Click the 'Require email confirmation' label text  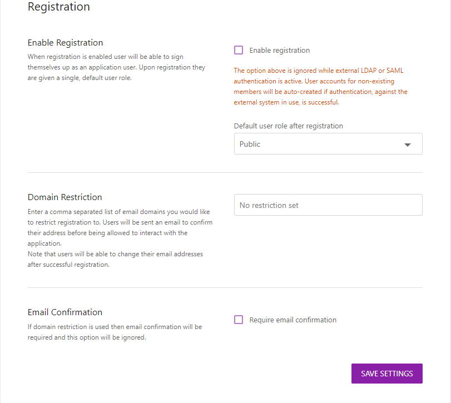293,320
